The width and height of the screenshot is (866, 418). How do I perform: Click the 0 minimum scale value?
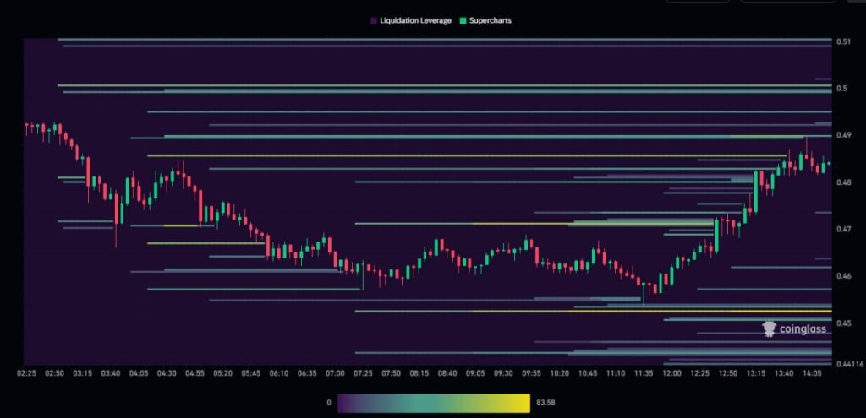point(330,403)
